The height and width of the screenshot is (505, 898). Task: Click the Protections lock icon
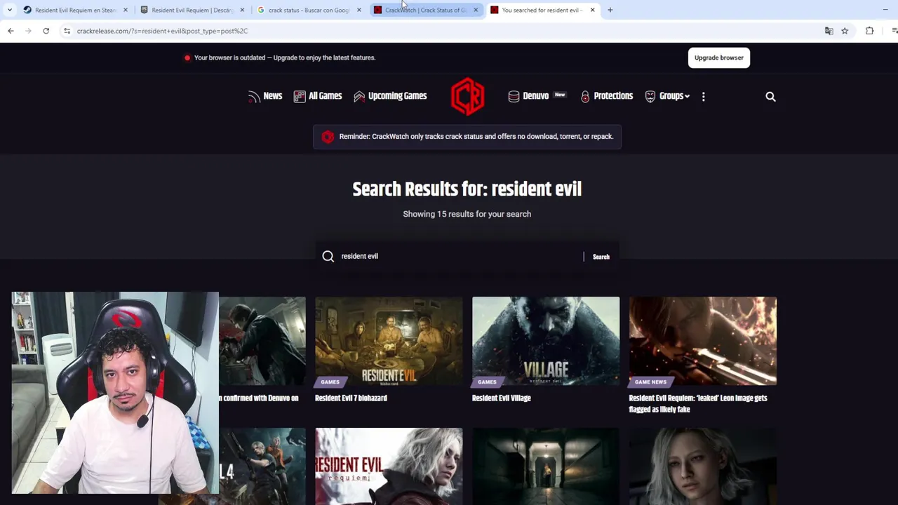pyautogui.click(x=585, y=97)
